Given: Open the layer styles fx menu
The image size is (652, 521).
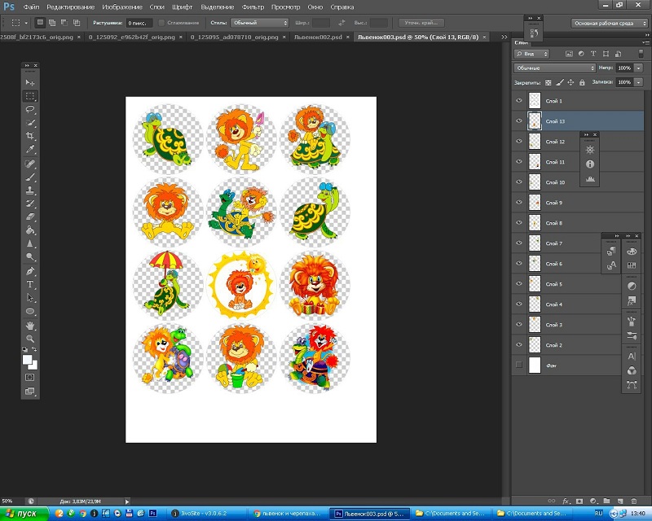Looking at the screenshot, I should 566,501.
